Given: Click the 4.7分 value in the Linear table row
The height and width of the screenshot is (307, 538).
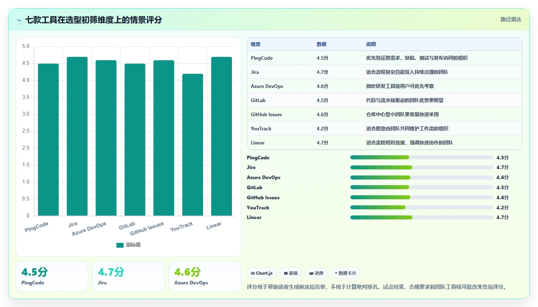Looking at the screenshot, I should click(323, 143).
